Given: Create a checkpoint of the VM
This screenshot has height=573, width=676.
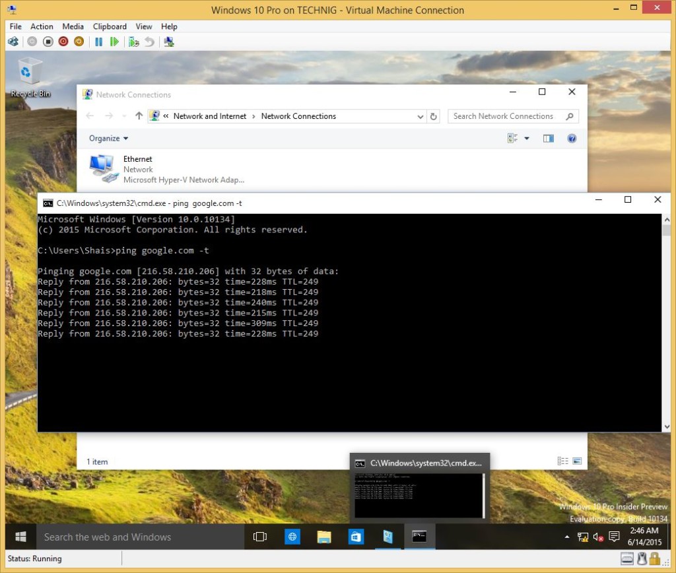Looking at the screenshot, I should 135,41.
